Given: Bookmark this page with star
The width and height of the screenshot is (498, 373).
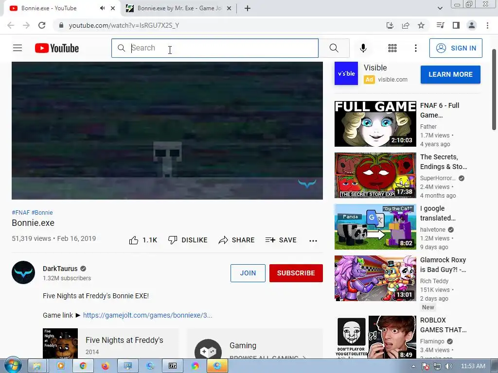Looking at the screenshot, I should pyautogui.click(x=421, y=25).
